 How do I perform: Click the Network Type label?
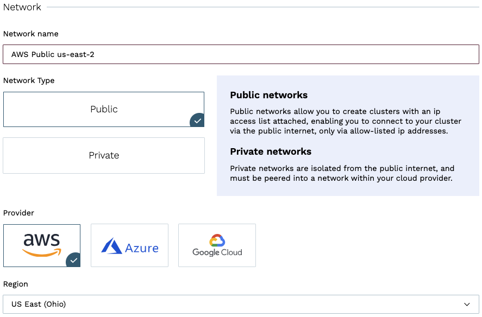click(x=29, y=80)
